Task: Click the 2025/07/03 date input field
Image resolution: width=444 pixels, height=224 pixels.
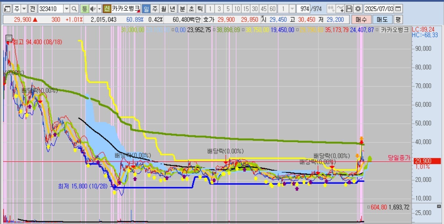Action: 379,9
